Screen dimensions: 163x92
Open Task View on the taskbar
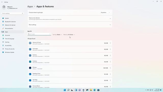click(x=72, y=90)
